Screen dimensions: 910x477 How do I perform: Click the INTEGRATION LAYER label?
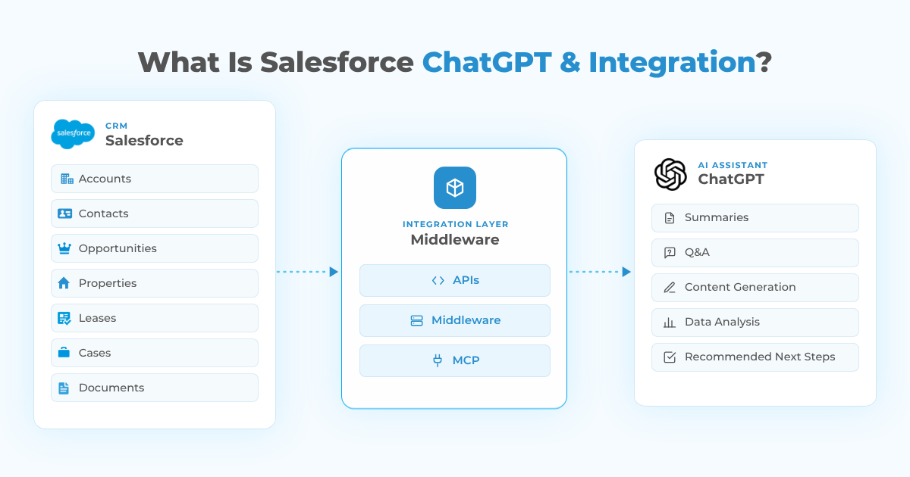tap(455, 224)
